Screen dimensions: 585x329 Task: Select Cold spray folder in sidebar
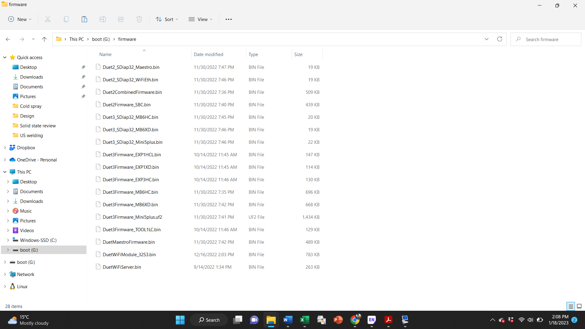[x=30, y=106]
